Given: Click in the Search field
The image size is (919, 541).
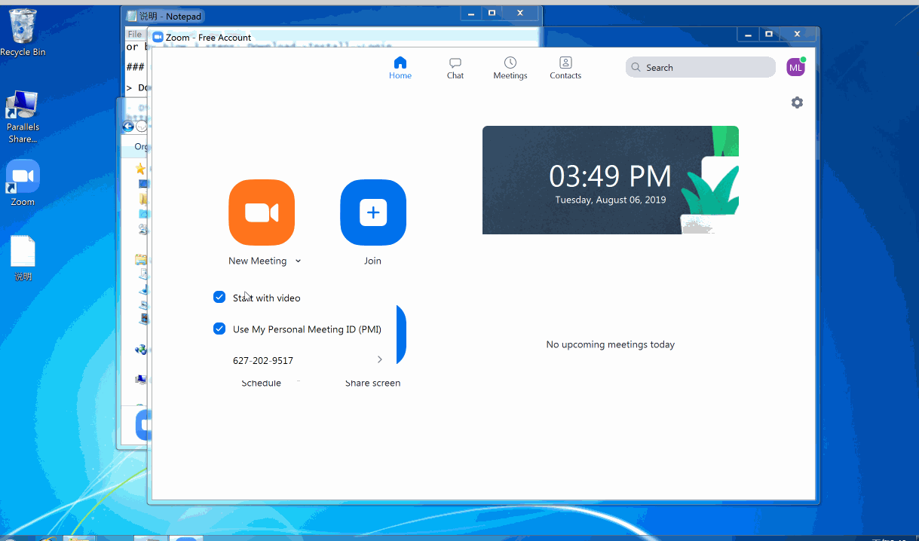Looking at the screenshot, I should click(701, 68).
